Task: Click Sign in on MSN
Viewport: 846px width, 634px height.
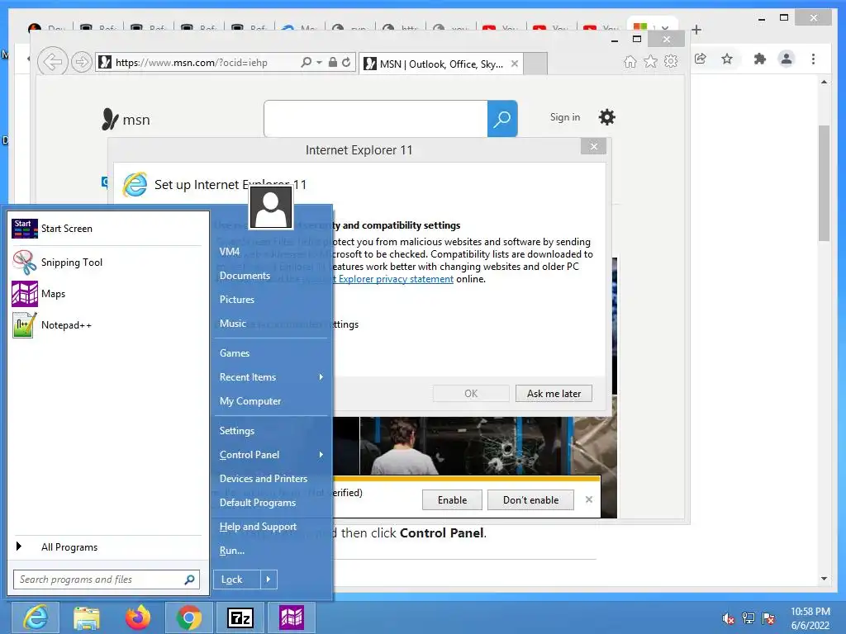Action: (x=565, y=117)
